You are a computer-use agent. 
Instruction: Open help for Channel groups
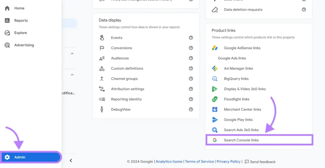[x=191, y=79]
